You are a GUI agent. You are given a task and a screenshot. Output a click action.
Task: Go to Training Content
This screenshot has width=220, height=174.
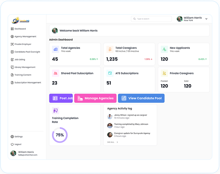pyautogui.click(x=21, y=75)
